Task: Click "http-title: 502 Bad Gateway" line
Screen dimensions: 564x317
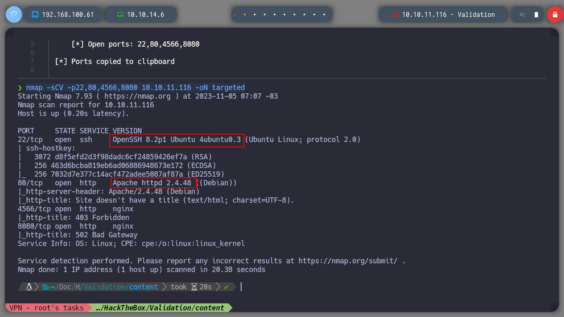Action: point(78,235)
